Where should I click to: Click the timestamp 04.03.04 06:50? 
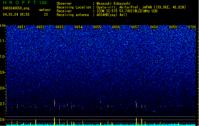click(x=16, y=14)
